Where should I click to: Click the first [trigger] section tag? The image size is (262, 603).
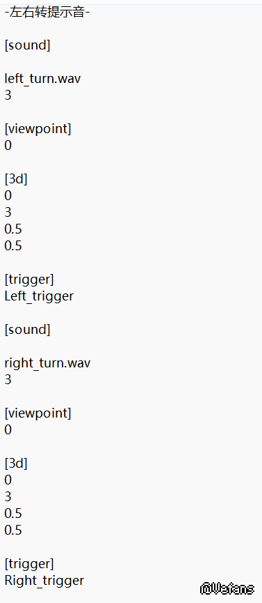(x=30, y=280)
